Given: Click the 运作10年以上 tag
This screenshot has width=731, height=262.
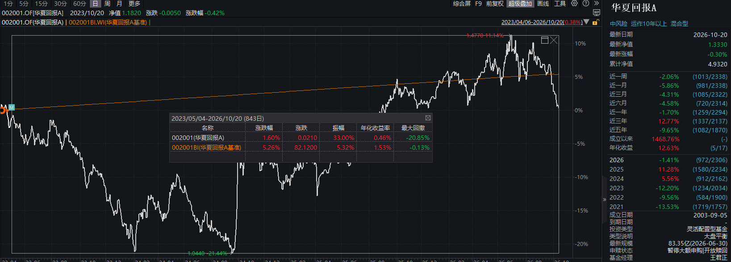Looking at the screenshot, I should (x=649, y=24).
